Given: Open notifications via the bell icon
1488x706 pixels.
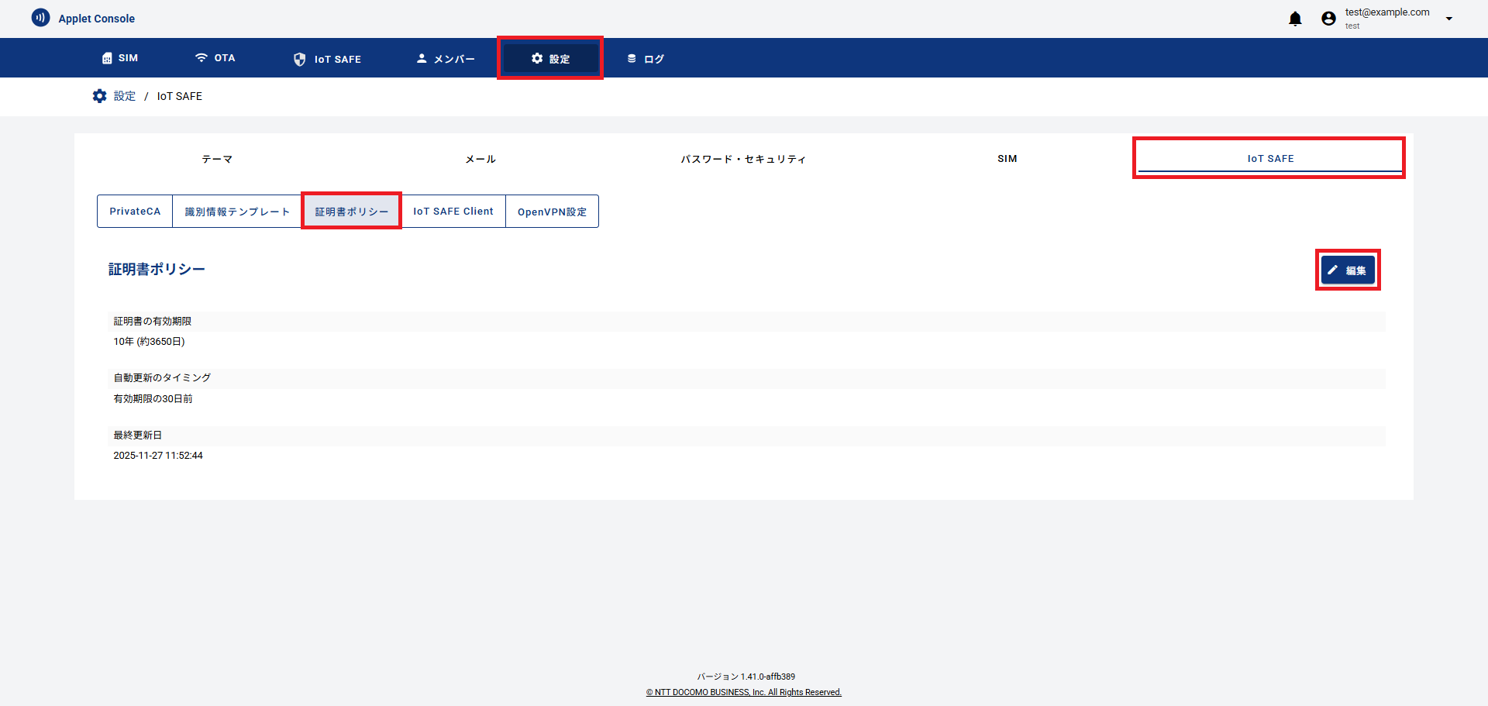Looking at the screenshot, I should [x=1295, y=18].
